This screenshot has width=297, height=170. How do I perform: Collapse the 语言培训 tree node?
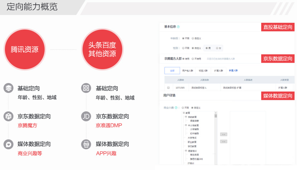[186, 151]
